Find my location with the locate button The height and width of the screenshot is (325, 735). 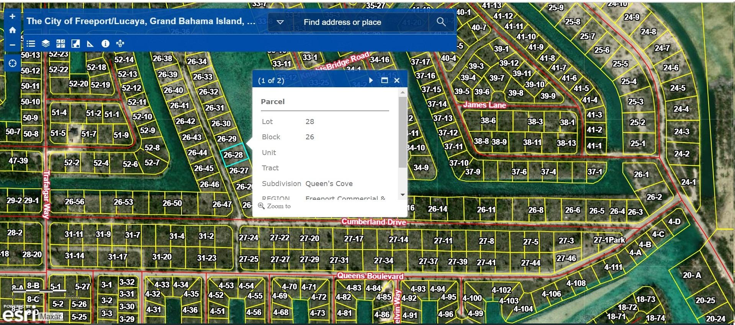(12, 63)
